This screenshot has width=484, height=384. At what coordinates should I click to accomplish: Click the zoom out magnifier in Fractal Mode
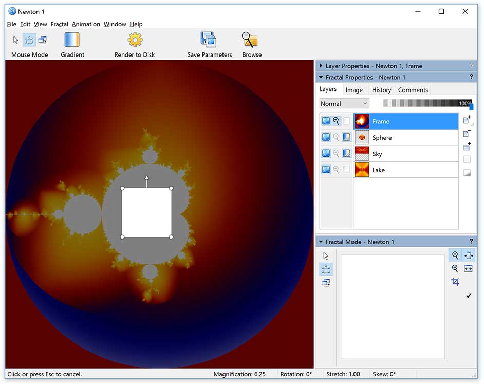[455, 268]
